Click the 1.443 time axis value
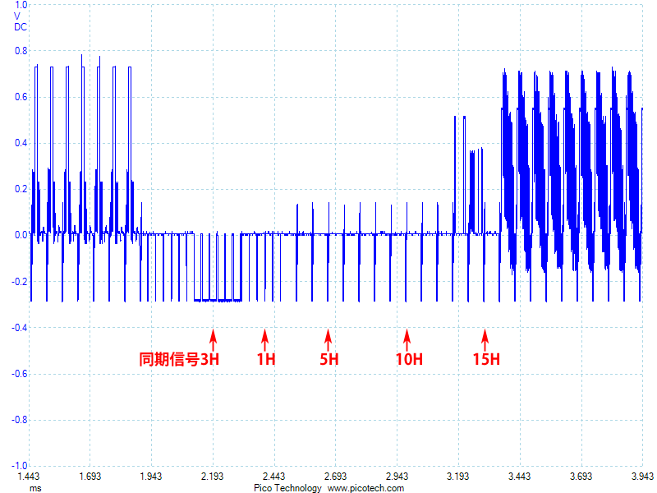The width and height of the screenshot is (657, 493). 29,477
